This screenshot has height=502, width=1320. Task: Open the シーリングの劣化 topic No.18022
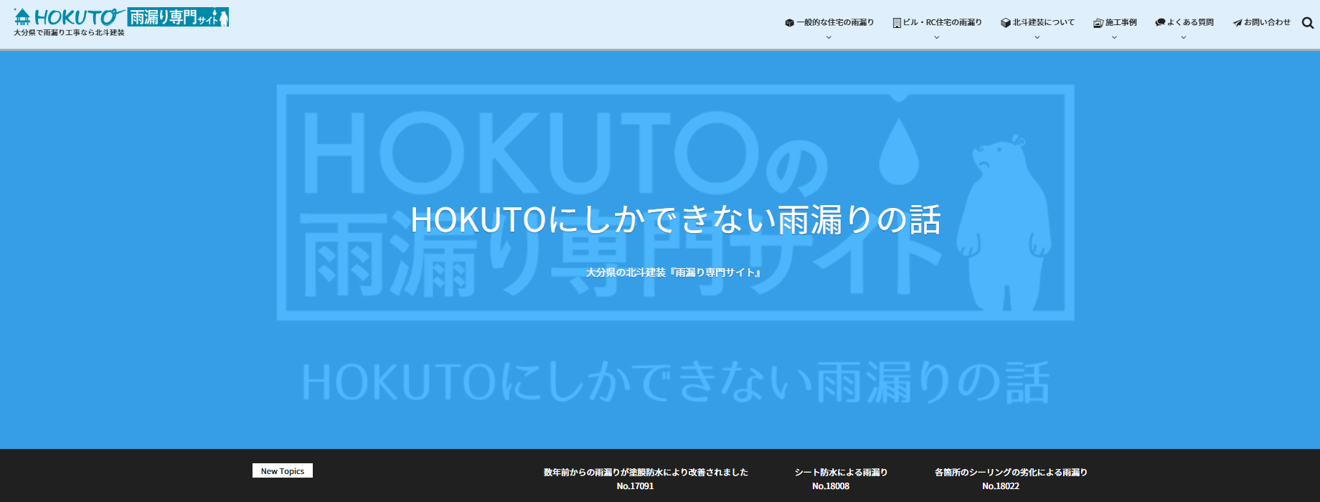(x=1010, y=478)
